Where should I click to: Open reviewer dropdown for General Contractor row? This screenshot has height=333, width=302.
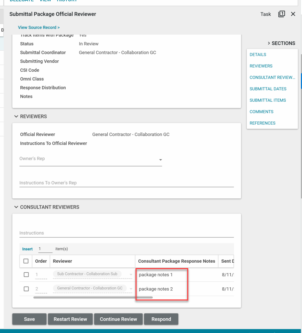point(131,289)
